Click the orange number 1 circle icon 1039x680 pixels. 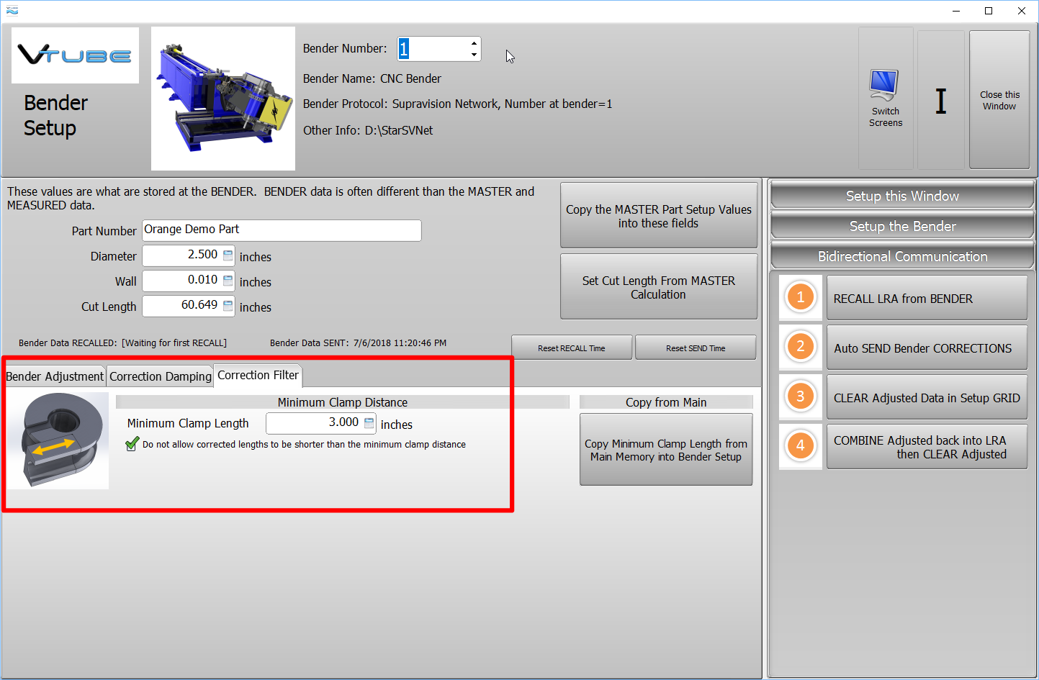[x=800, y=297]
